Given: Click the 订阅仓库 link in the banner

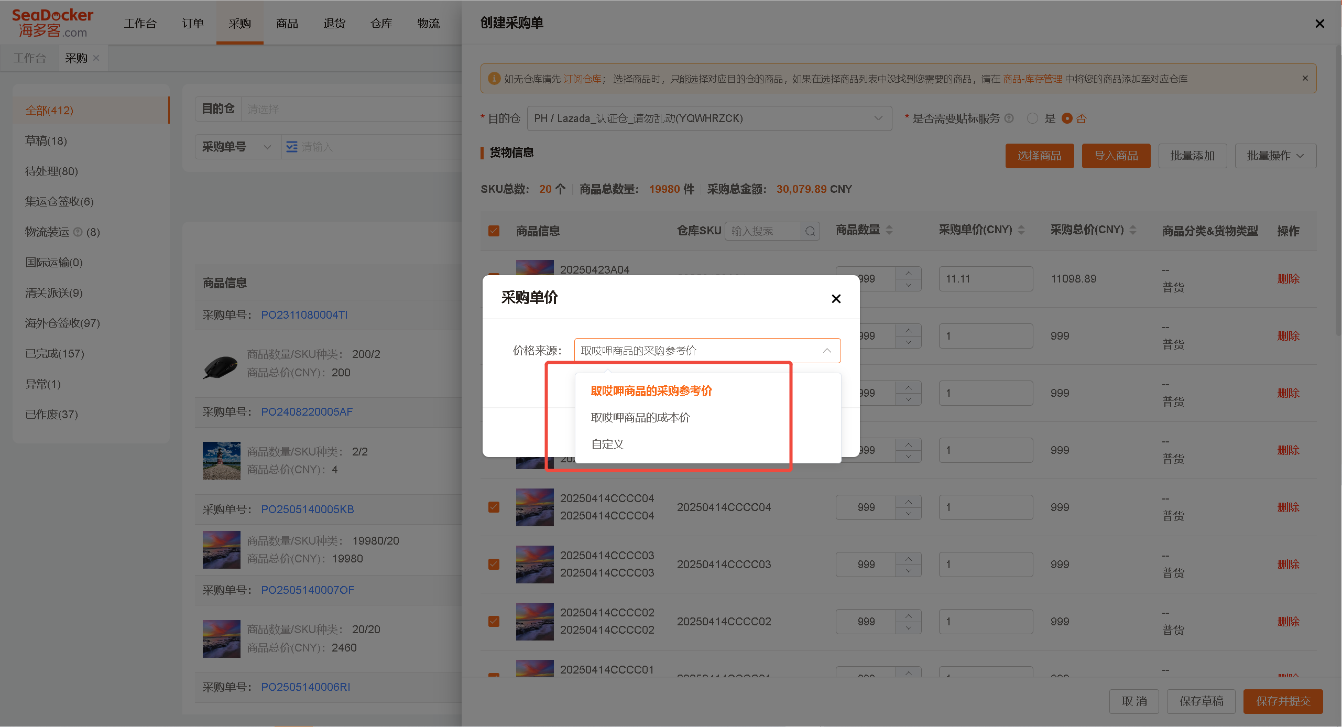Looking at the screenshot, I should pos(582,79).
